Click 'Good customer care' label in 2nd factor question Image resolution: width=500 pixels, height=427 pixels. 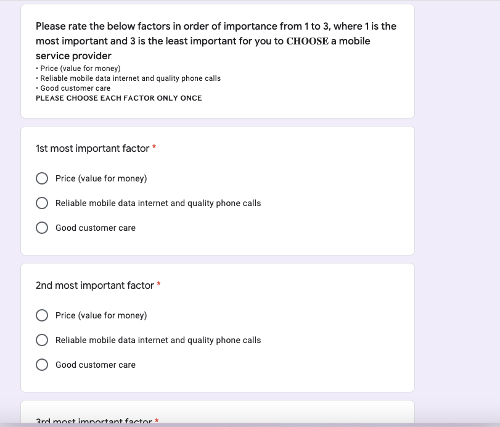tap(96, 365)
